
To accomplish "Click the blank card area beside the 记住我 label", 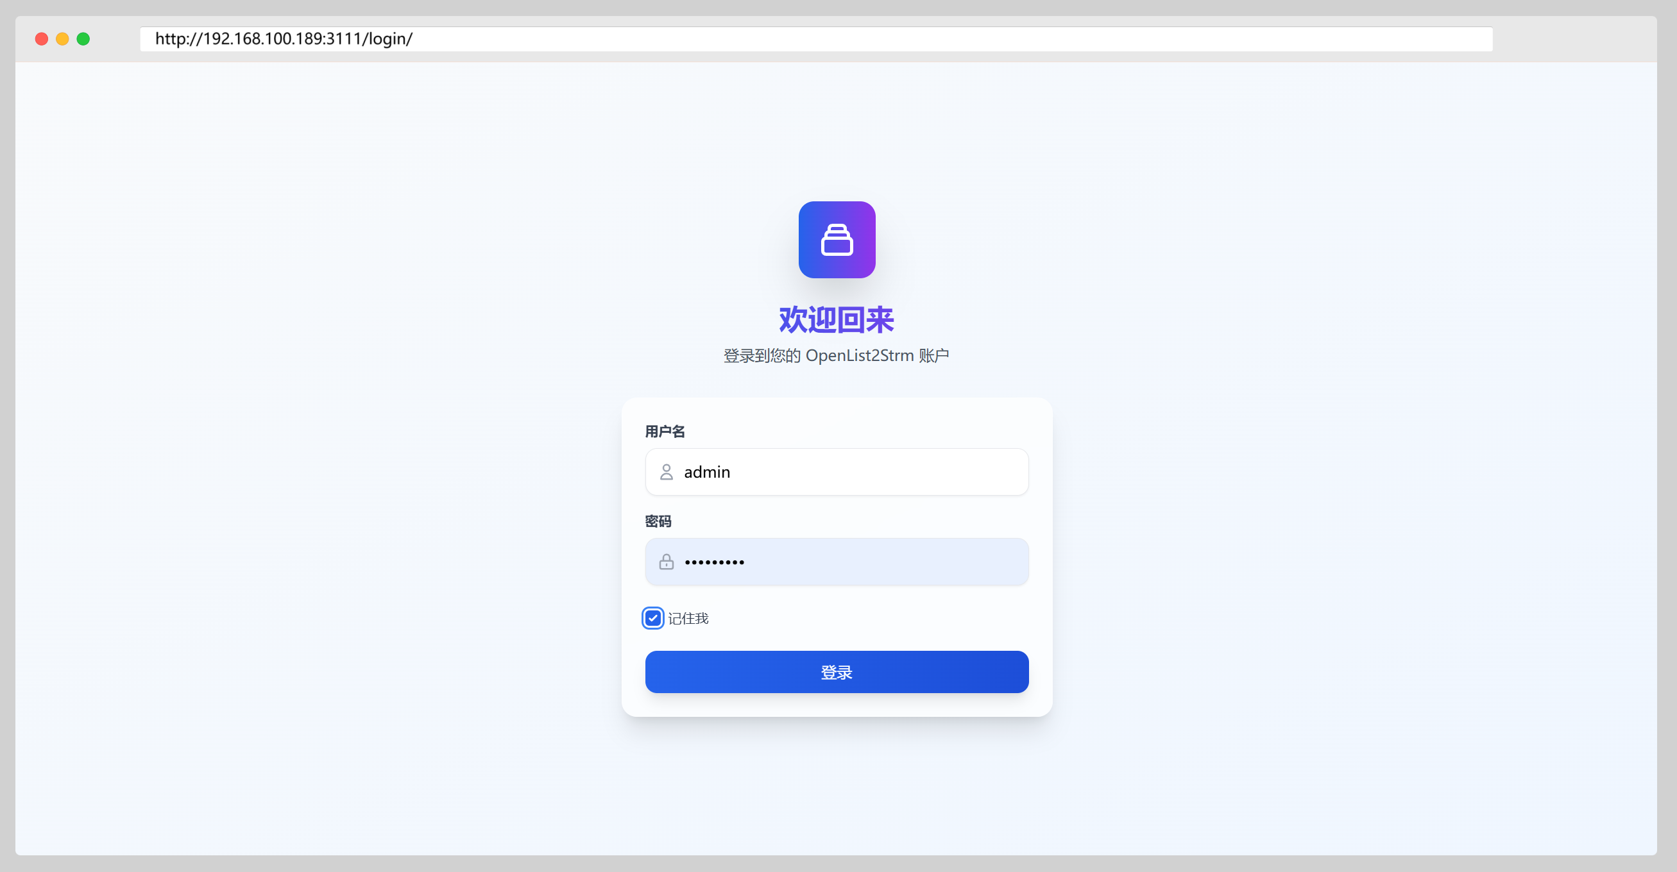I will click(x=879, y=618).
